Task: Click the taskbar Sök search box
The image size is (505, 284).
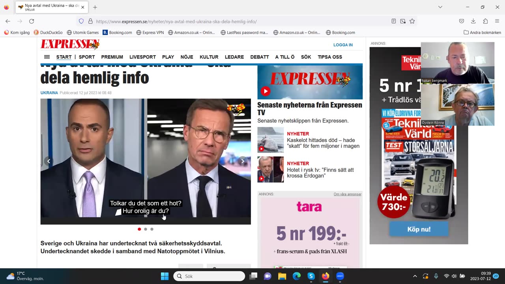Action: (x=209, y=276)
